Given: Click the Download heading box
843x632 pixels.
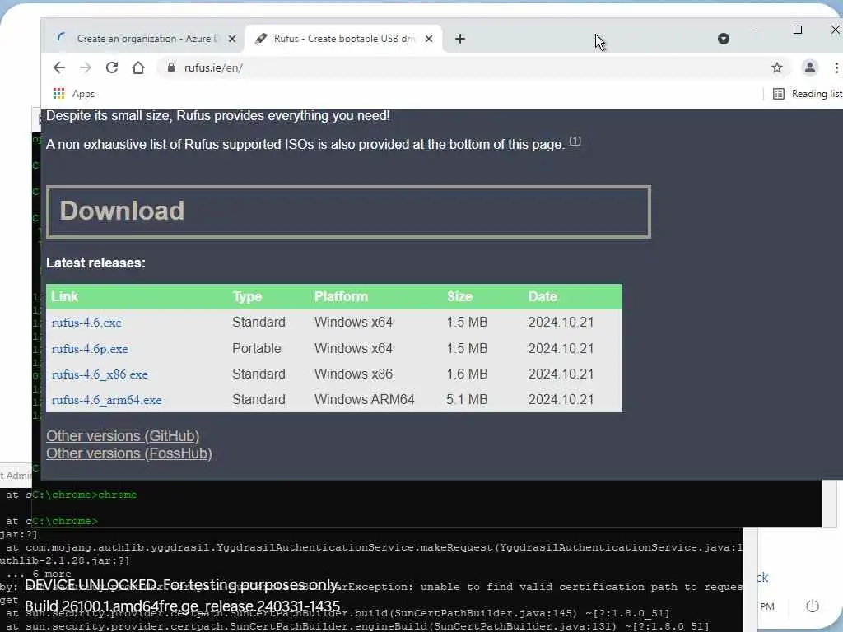Looking at the screenshot, I should click(348, 211).
